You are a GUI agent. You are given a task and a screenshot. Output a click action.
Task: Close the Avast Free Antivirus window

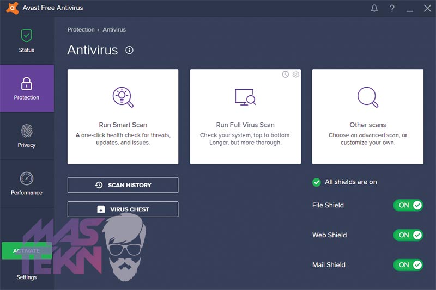click(427, 8)
